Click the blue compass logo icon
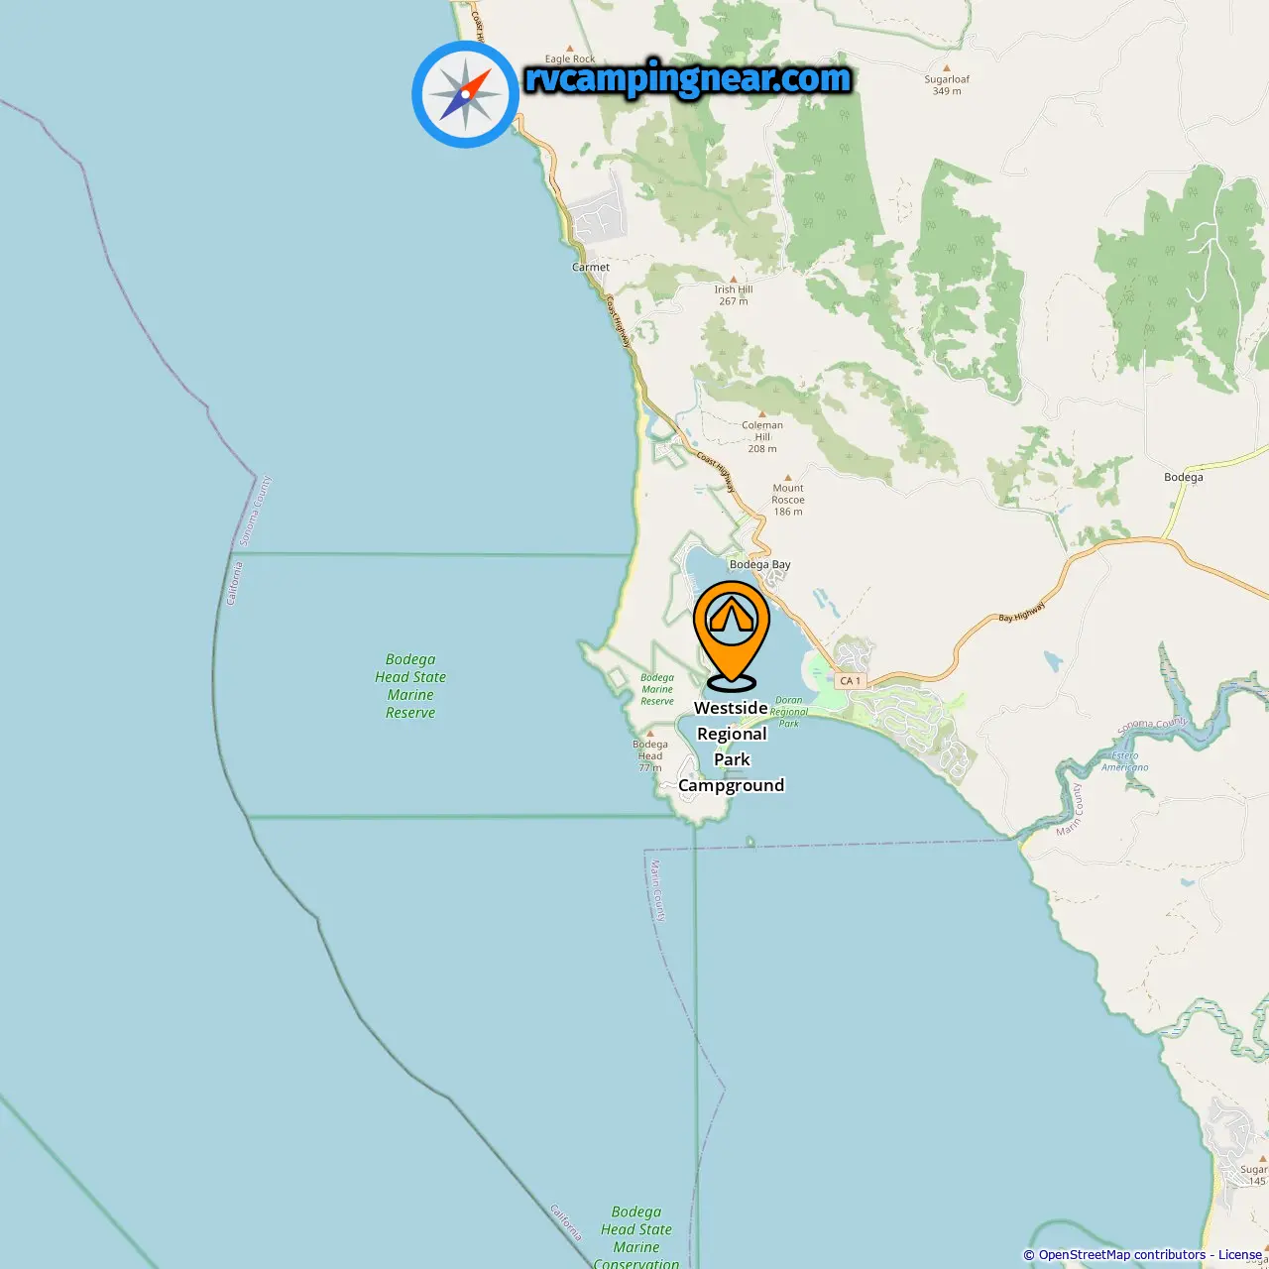Screen dimensions: 1269x1269 [x=465, y=94]
